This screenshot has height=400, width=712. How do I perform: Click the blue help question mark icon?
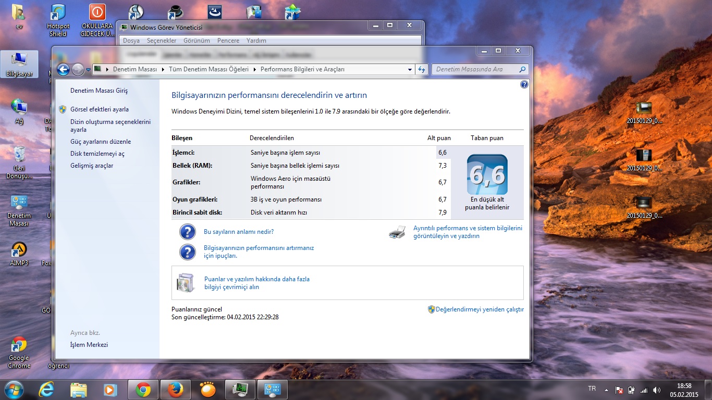[524, 84]
